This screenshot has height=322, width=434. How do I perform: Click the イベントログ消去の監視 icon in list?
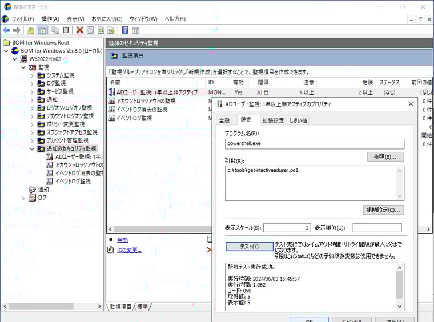(x=112, y=109)
